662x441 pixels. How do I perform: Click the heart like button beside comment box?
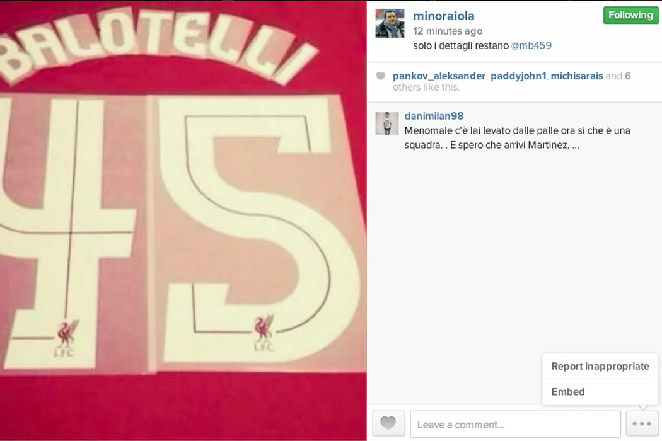point(388,423)
